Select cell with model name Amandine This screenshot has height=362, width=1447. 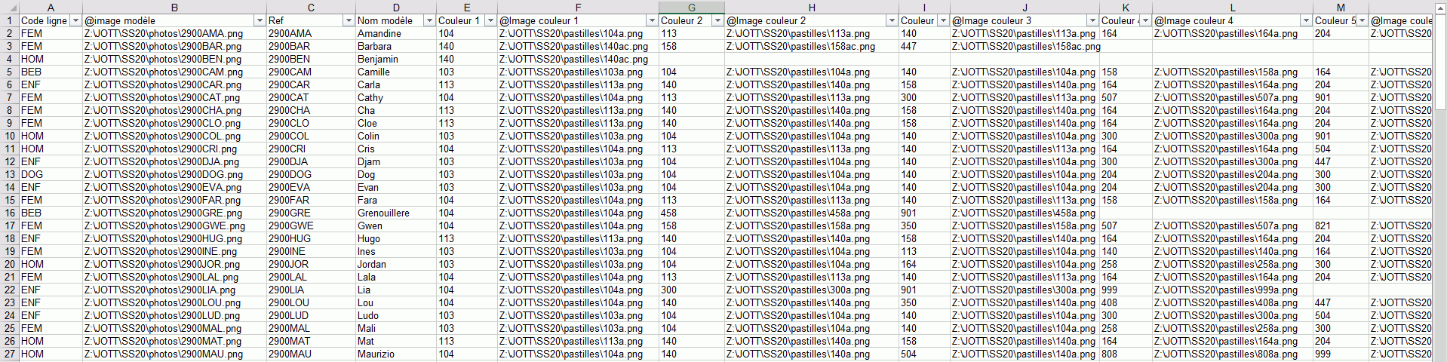click(x=379, y=33)
